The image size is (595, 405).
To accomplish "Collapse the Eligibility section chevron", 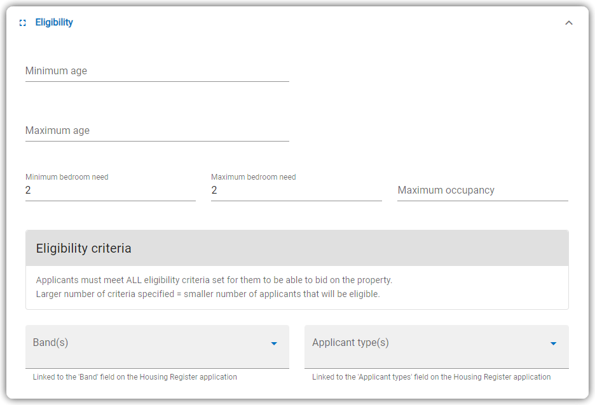I will point(568,23).
